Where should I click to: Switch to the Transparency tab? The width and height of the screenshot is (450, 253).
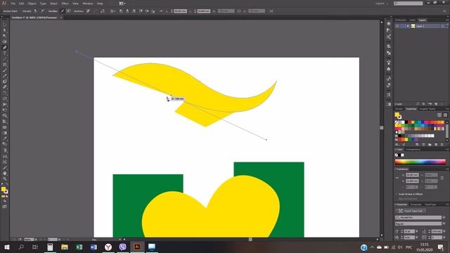click(x=413, y=150)
